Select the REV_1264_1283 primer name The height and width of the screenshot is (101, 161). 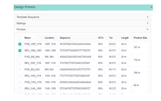point(33,50)
